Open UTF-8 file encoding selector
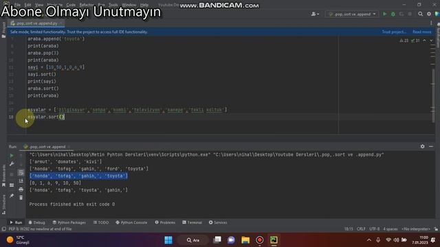The height and width of the screenshot is (247, 440). click(374, 229)
